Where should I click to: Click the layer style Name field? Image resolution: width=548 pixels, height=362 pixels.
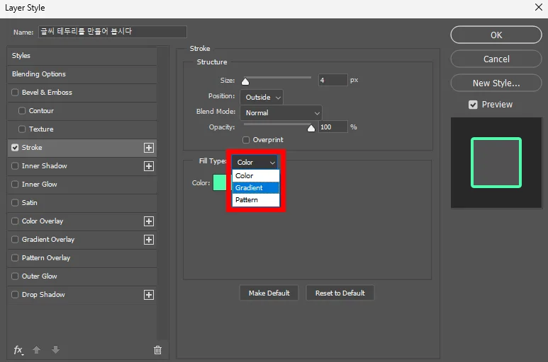(x=113, y=32)
